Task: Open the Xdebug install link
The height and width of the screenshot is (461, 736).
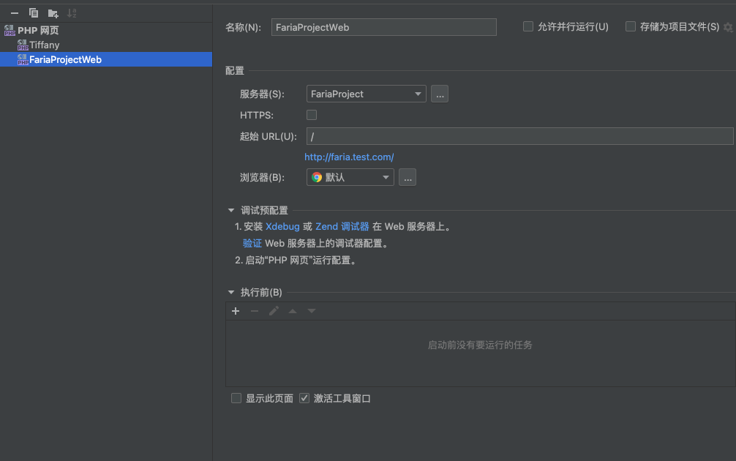Action: [282, 227]
